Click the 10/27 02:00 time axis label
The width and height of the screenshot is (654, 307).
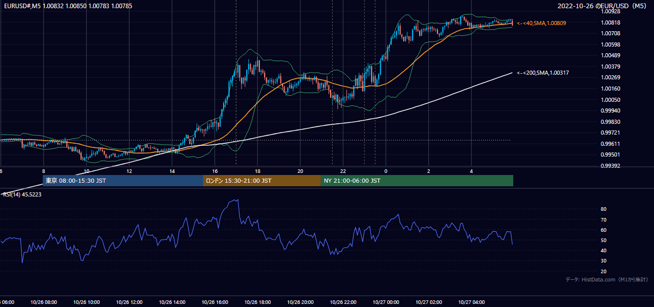429,302
